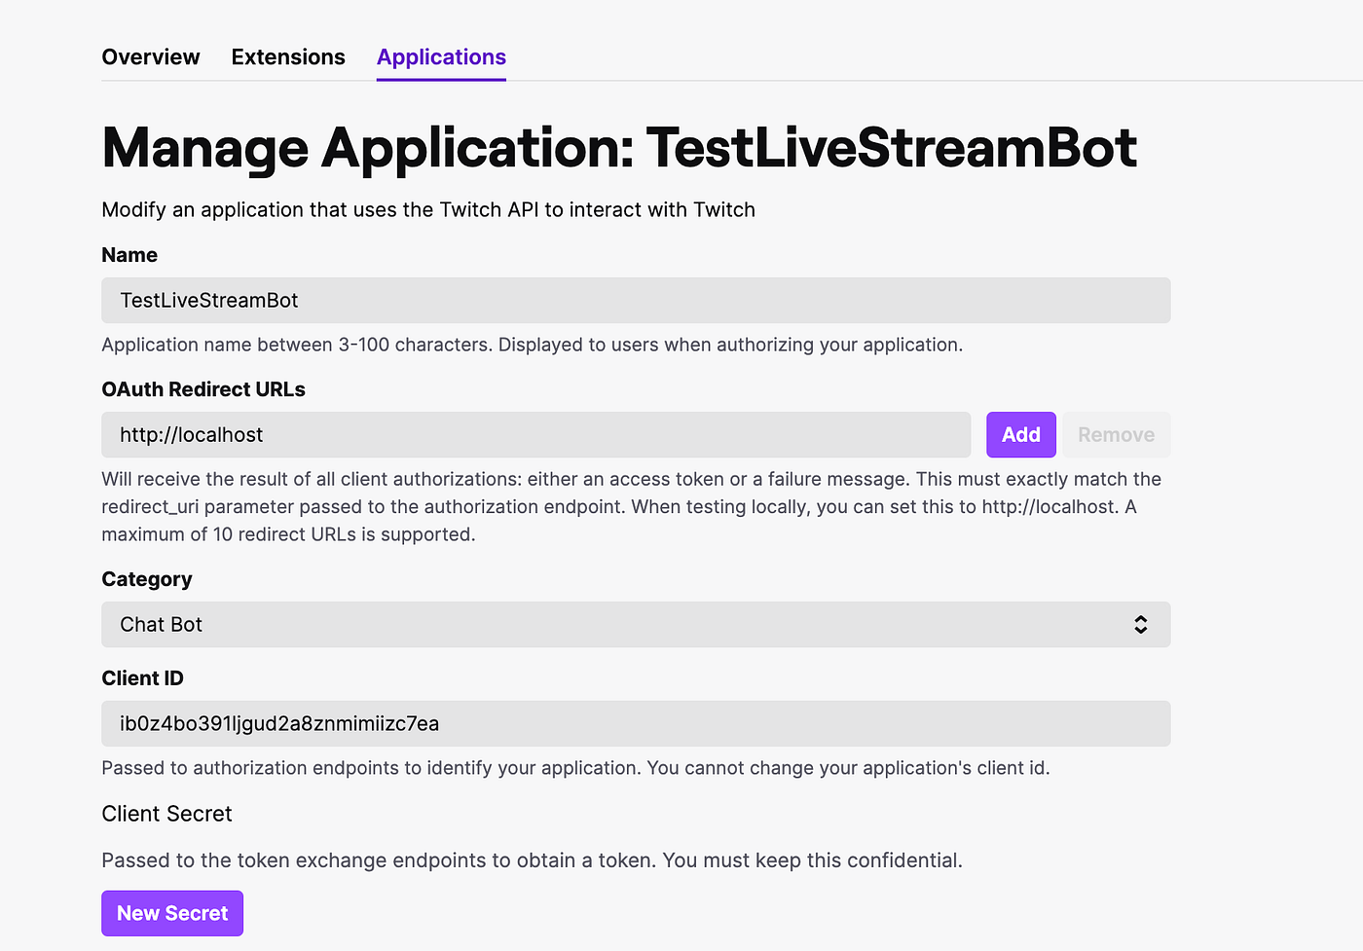
Task: Click the Category label
Action: click(147, 579)
